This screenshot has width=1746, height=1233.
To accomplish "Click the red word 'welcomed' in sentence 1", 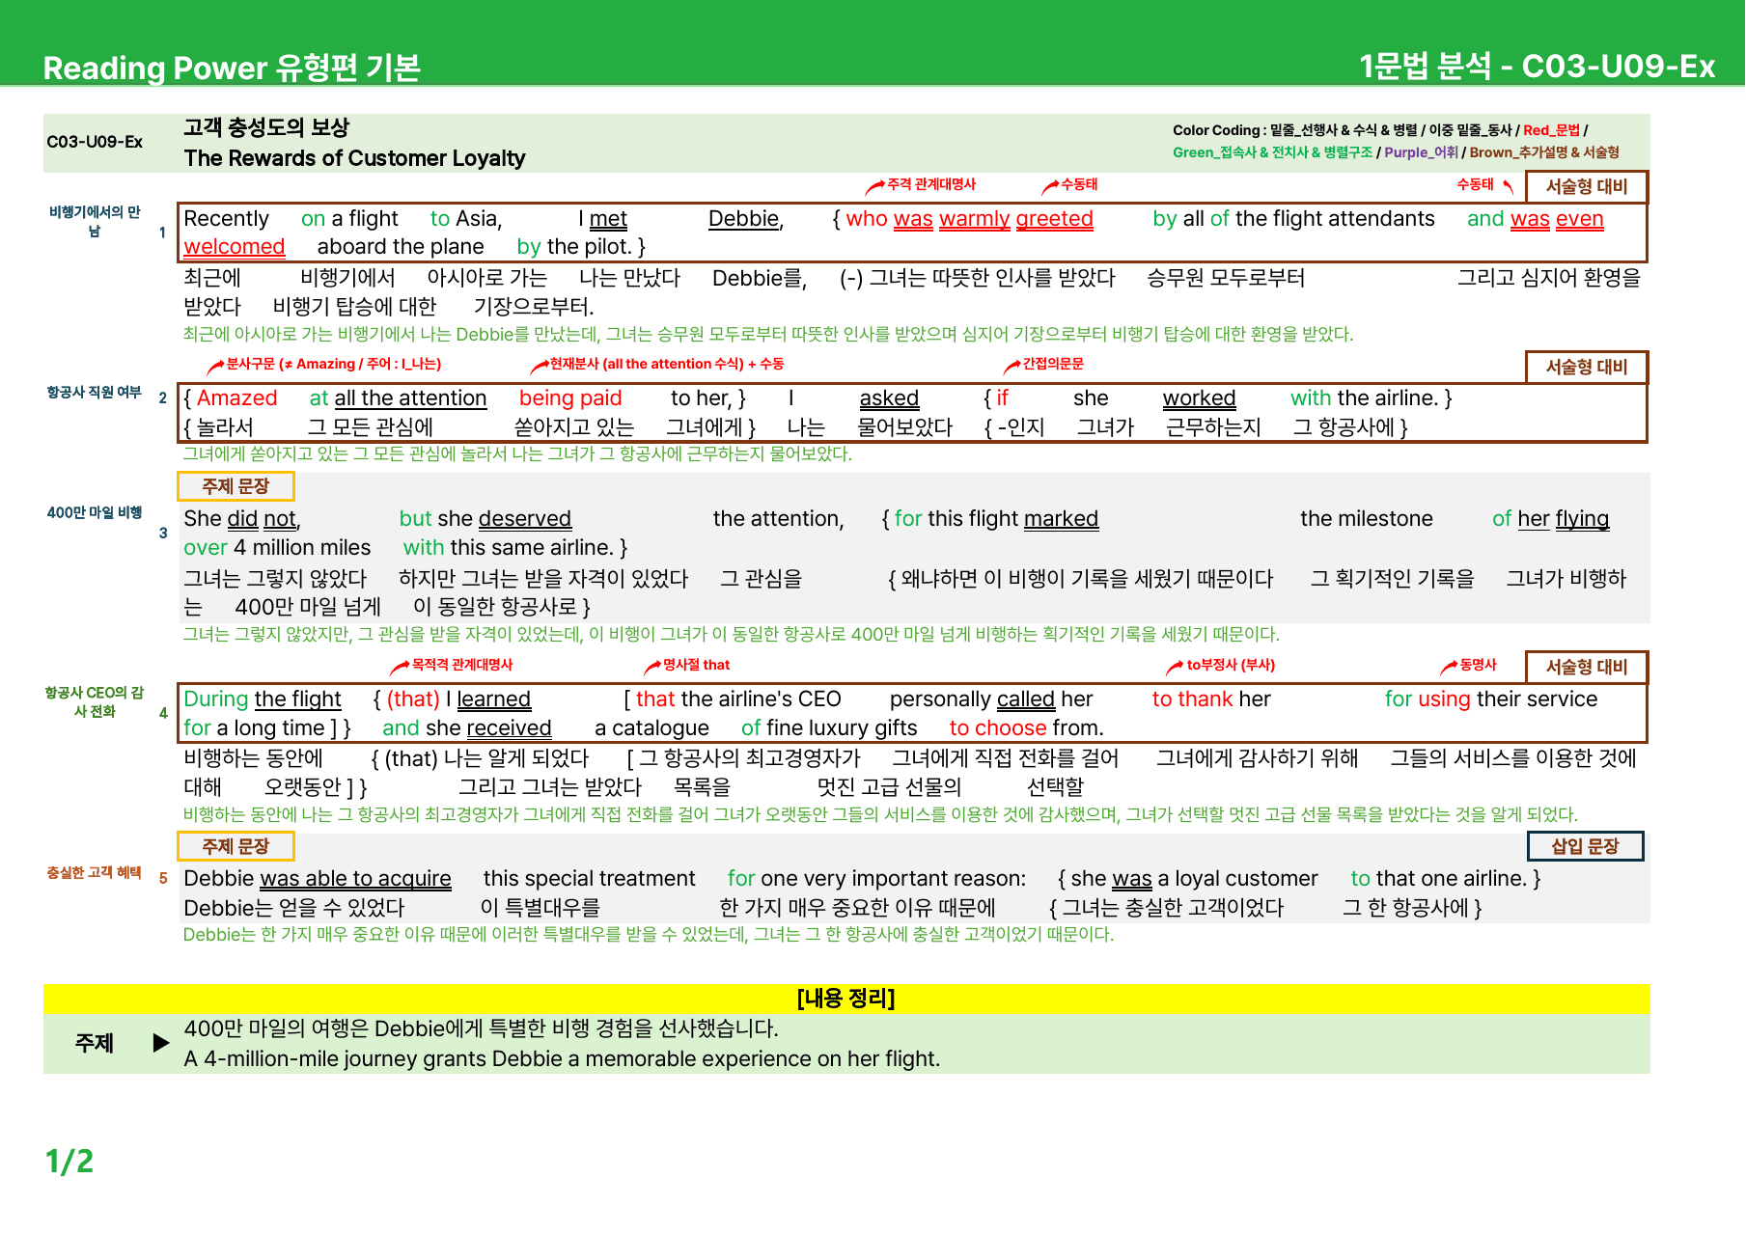I will coord(235,247).
